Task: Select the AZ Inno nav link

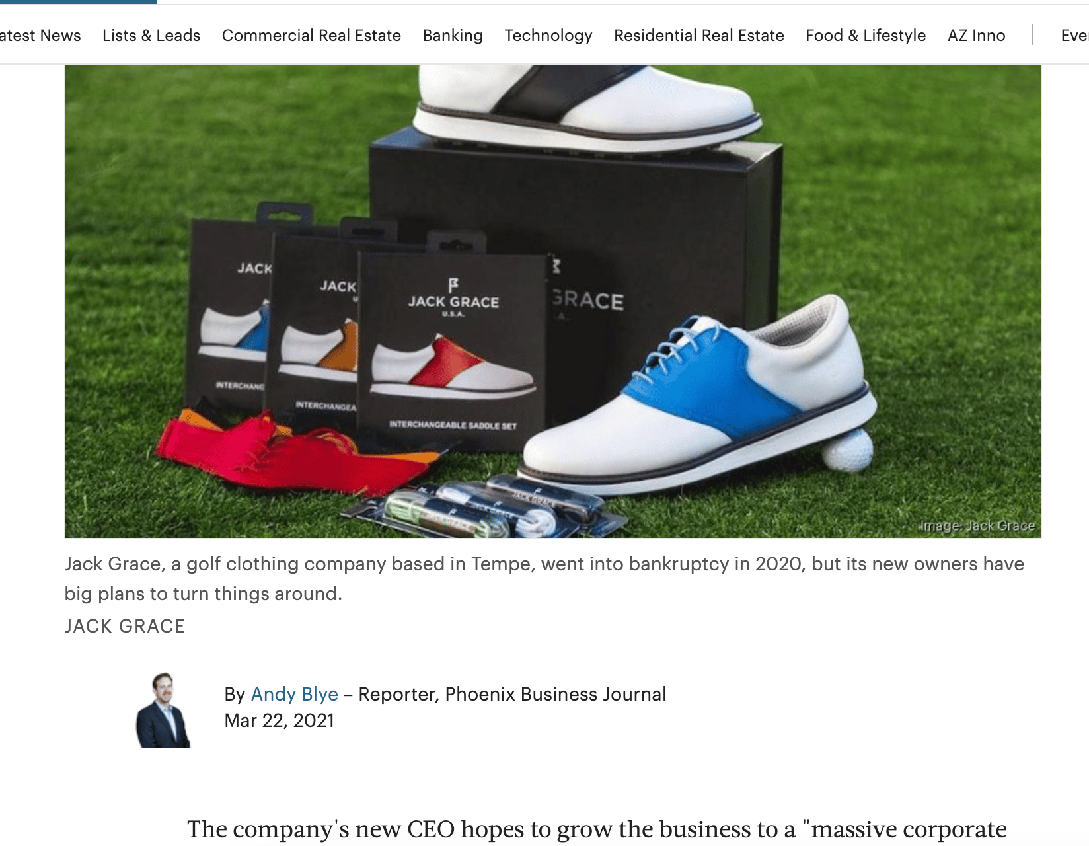Action: (977, 36)
